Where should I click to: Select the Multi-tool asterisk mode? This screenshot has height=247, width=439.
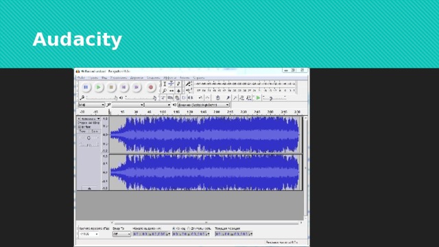tap(178, 91)
